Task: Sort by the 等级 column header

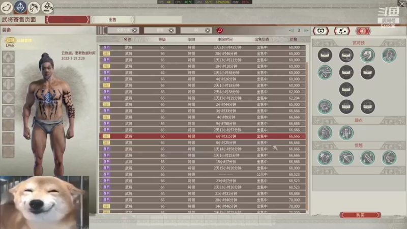Action: click(162, 40)
